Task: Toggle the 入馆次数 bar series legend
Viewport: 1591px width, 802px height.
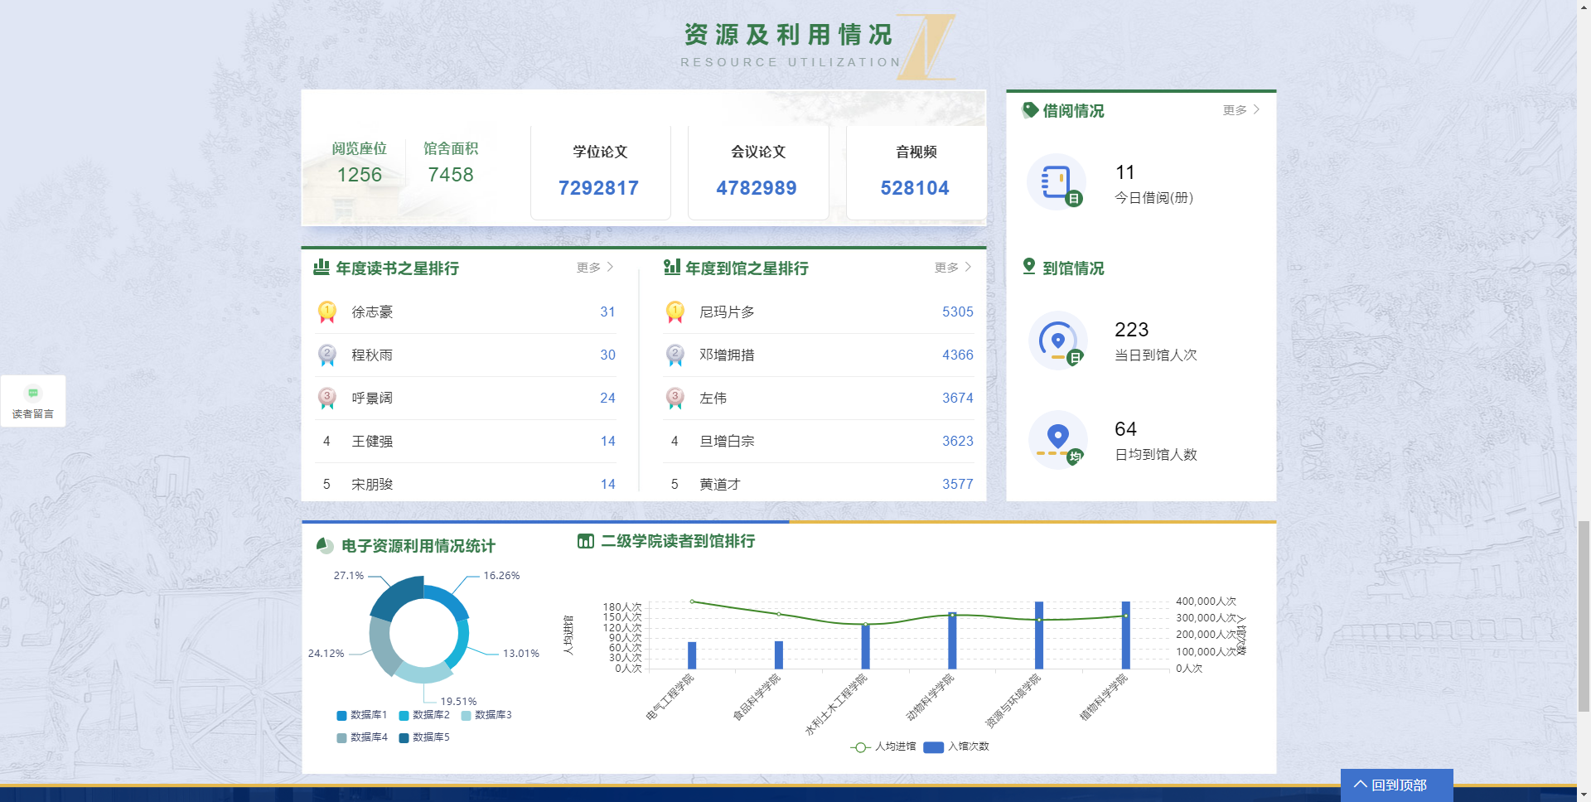Action: click(956, 746)
